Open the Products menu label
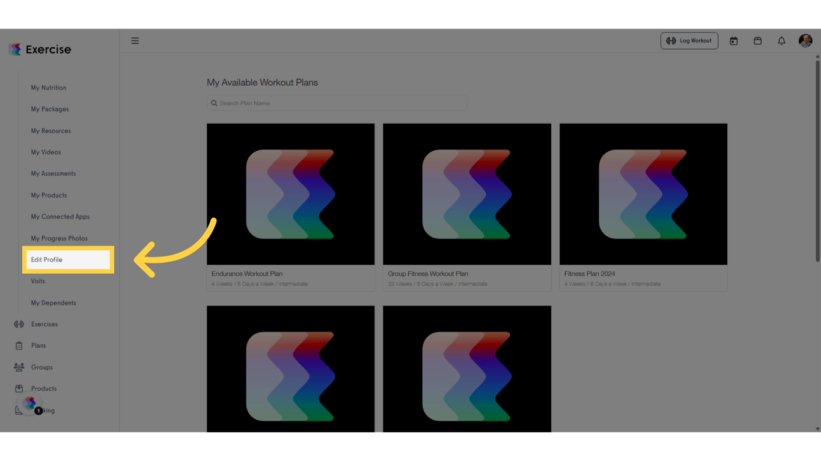 coord(44,389)
